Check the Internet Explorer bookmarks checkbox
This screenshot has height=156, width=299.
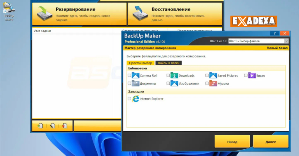point(129,99)
